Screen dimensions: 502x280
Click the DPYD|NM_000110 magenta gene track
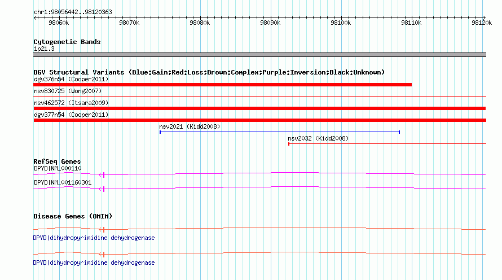coord(259,174)
